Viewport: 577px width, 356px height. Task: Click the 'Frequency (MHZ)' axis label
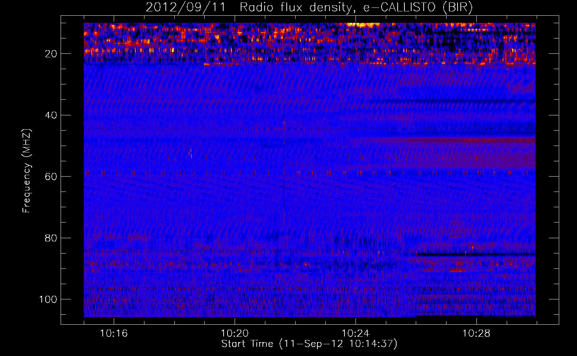pyautogui.click(x=27, y=171)
